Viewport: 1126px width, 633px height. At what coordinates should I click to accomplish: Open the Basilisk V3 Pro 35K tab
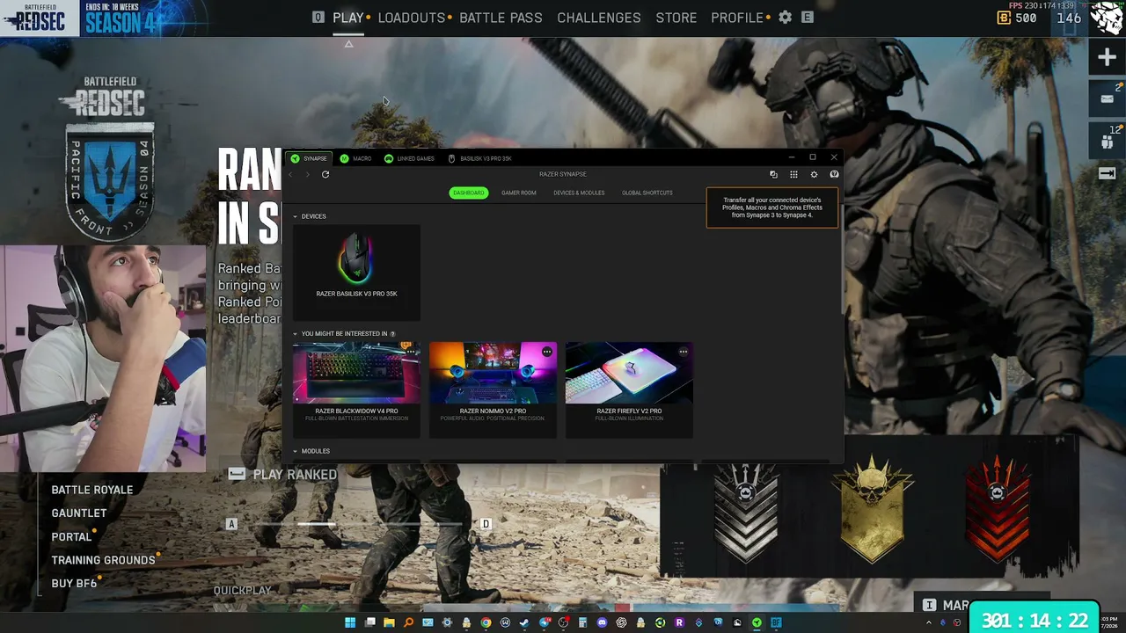tap(479, 158)
